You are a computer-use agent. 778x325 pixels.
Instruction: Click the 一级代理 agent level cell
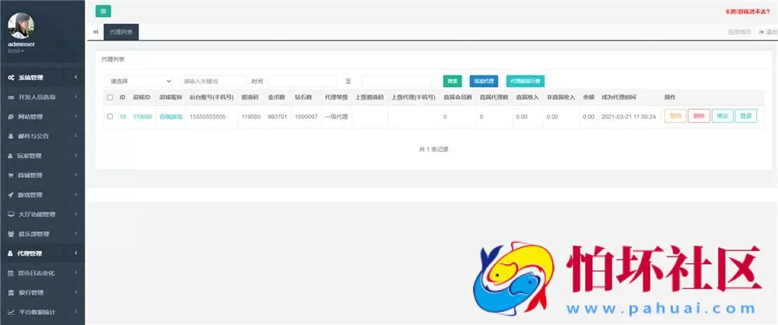pyautogui.click(x=336, y=117)
